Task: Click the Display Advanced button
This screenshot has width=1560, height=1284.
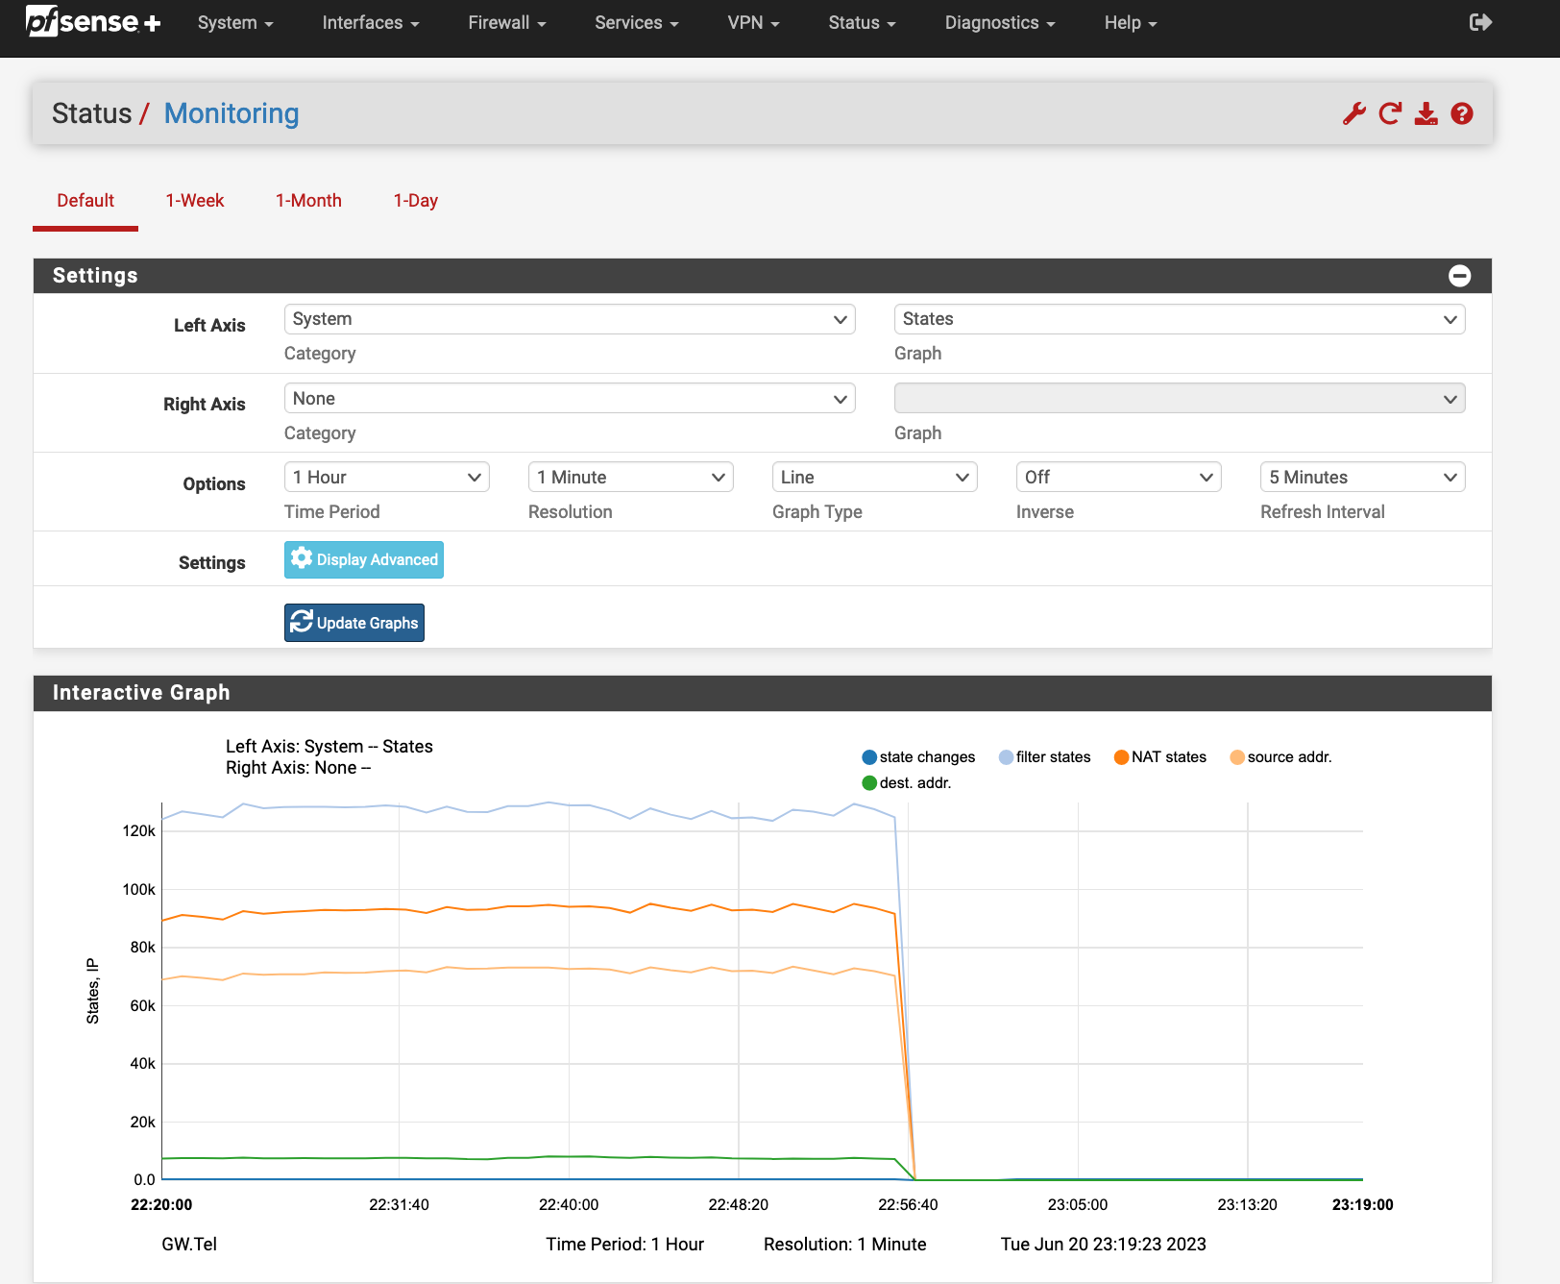Action: click(364, 560)
